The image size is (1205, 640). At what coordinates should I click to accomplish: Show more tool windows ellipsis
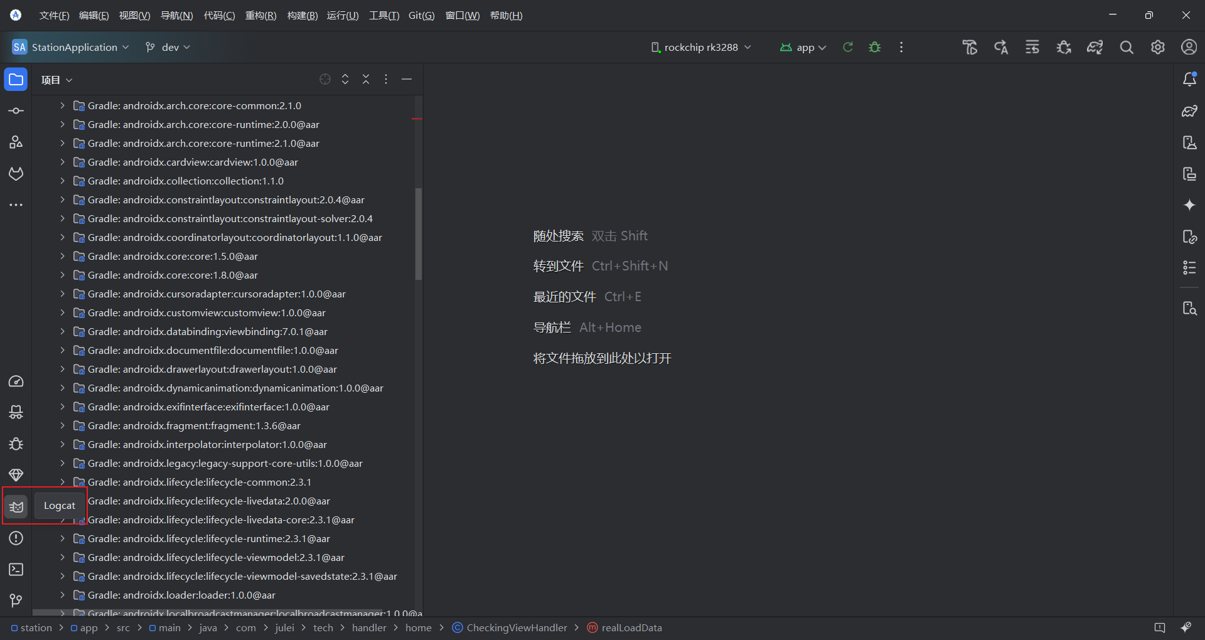[16, 205]
